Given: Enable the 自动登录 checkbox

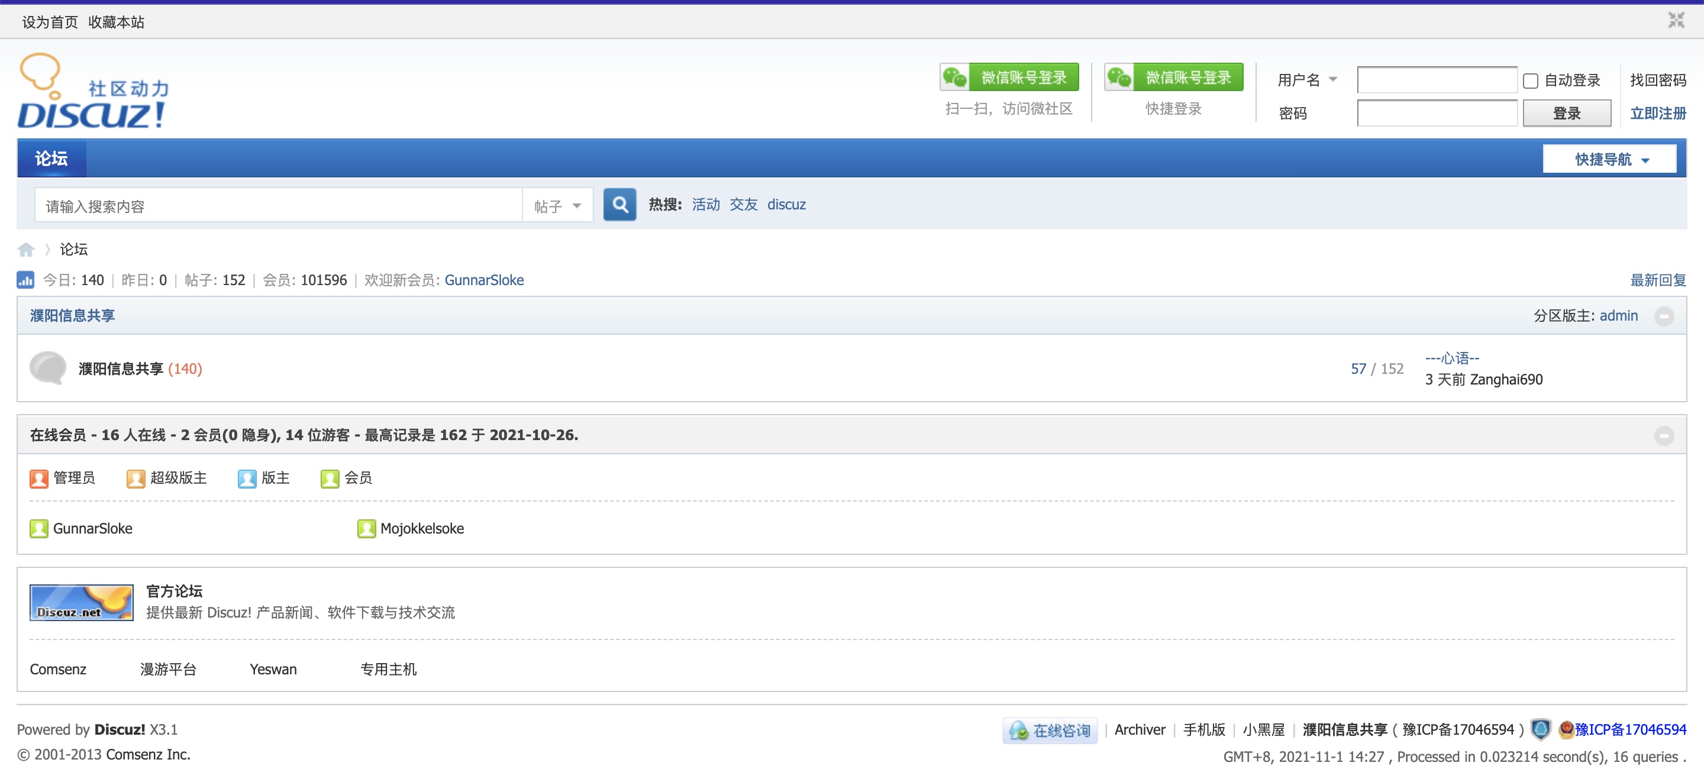Looking at the screenshot, I should pyautogui.click(x=1530, y=80).
